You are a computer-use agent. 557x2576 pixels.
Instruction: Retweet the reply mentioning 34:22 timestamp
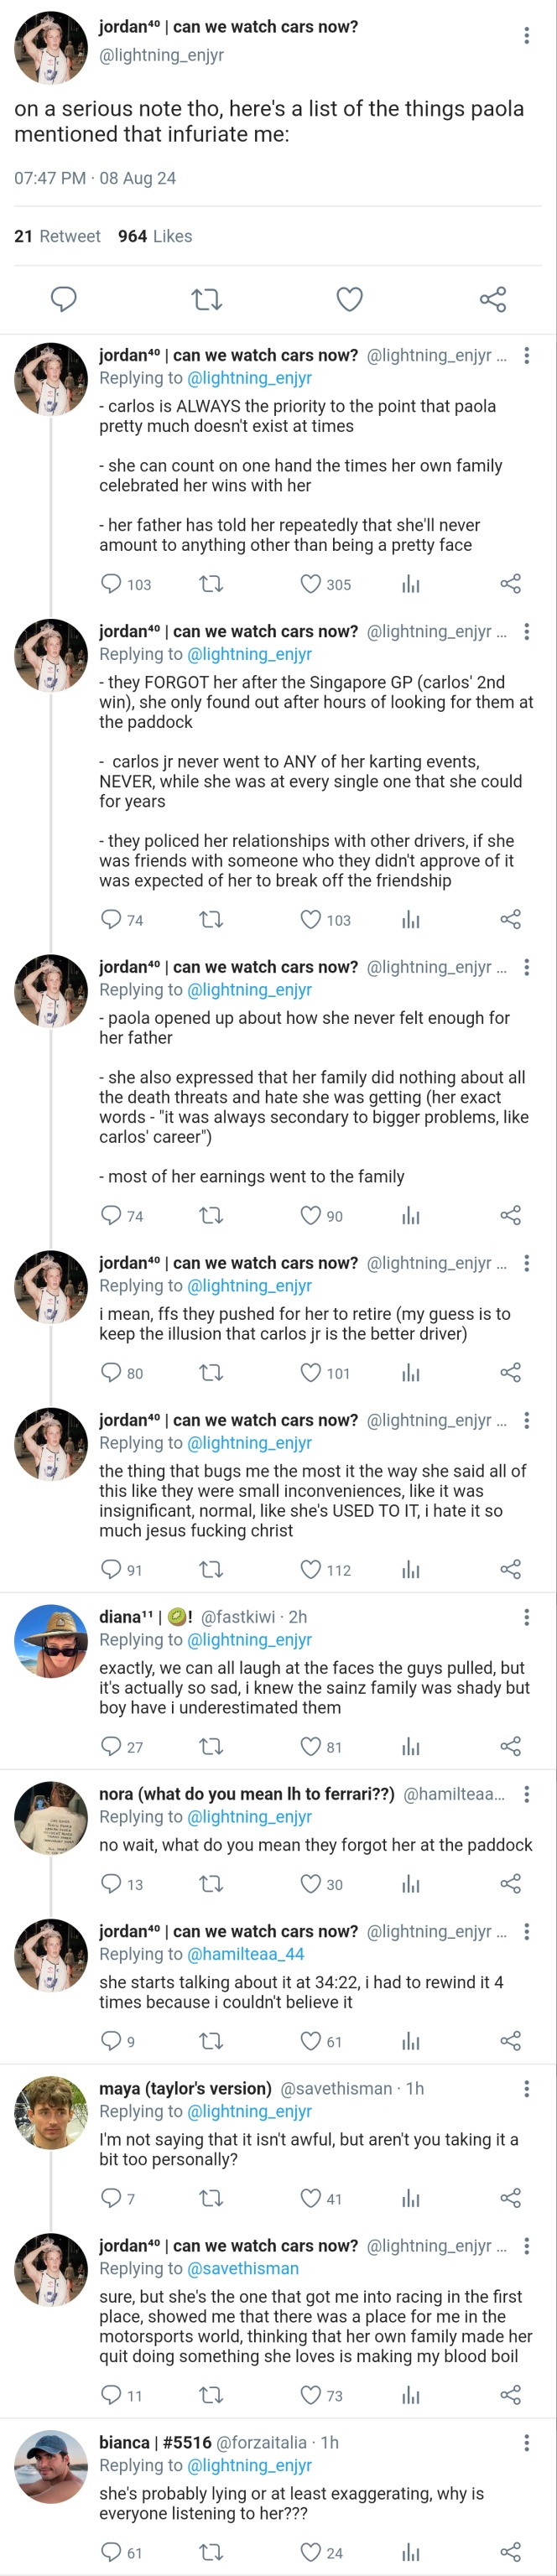pyautogui.click(x=211, y=2042)
